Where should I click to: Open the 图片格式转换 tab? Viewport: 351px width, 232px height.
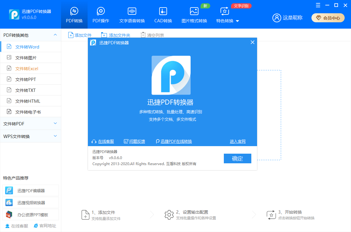click(194, 15)
